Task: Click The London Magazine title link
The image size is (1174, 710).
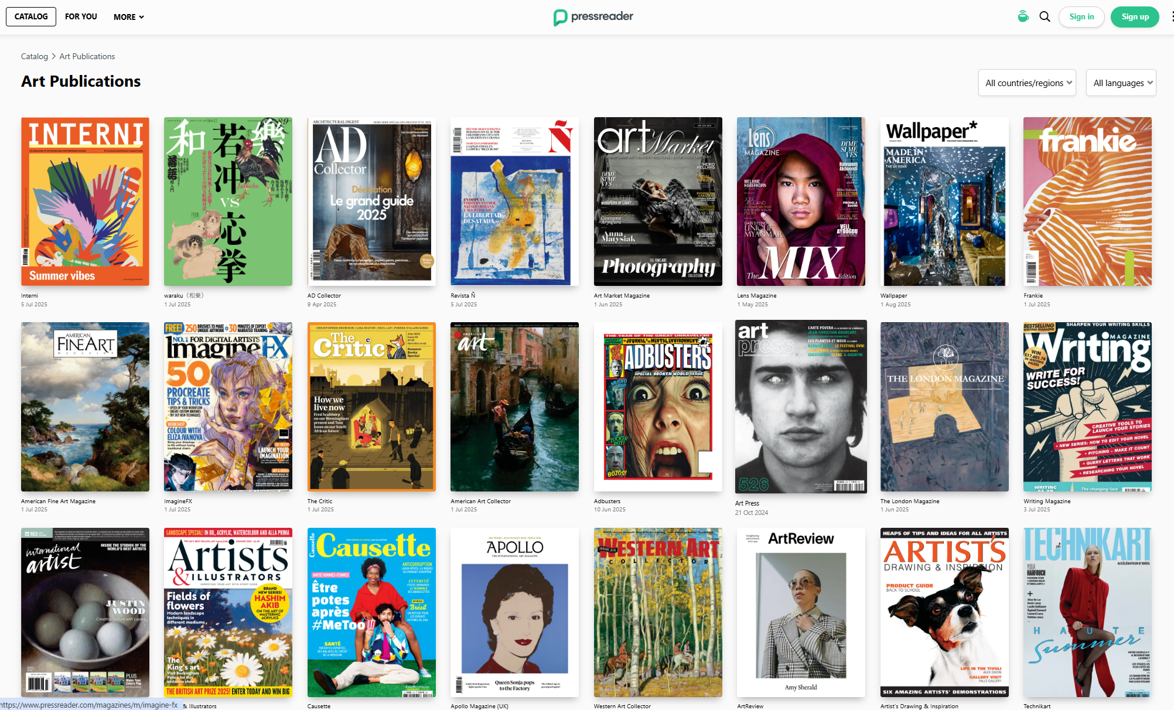Action: (909, 501)
